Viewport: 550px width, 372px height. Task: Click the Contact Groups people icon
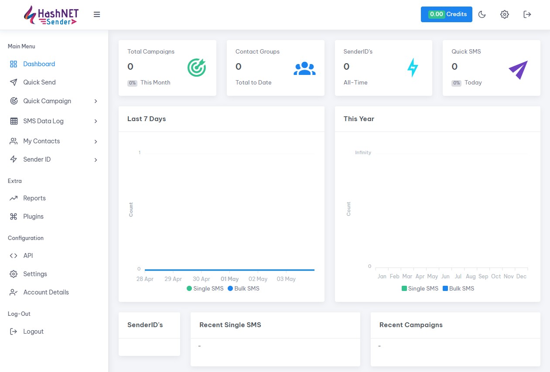point(304,68)
